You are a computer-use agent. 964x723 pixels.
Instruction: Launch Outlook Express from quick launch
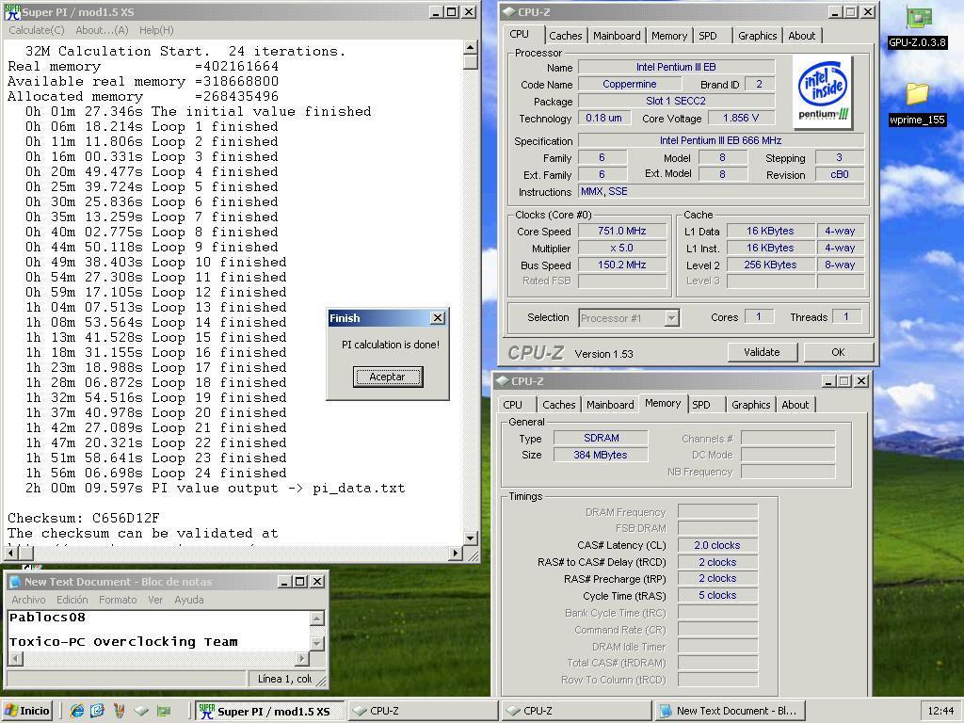coord(97,711)
